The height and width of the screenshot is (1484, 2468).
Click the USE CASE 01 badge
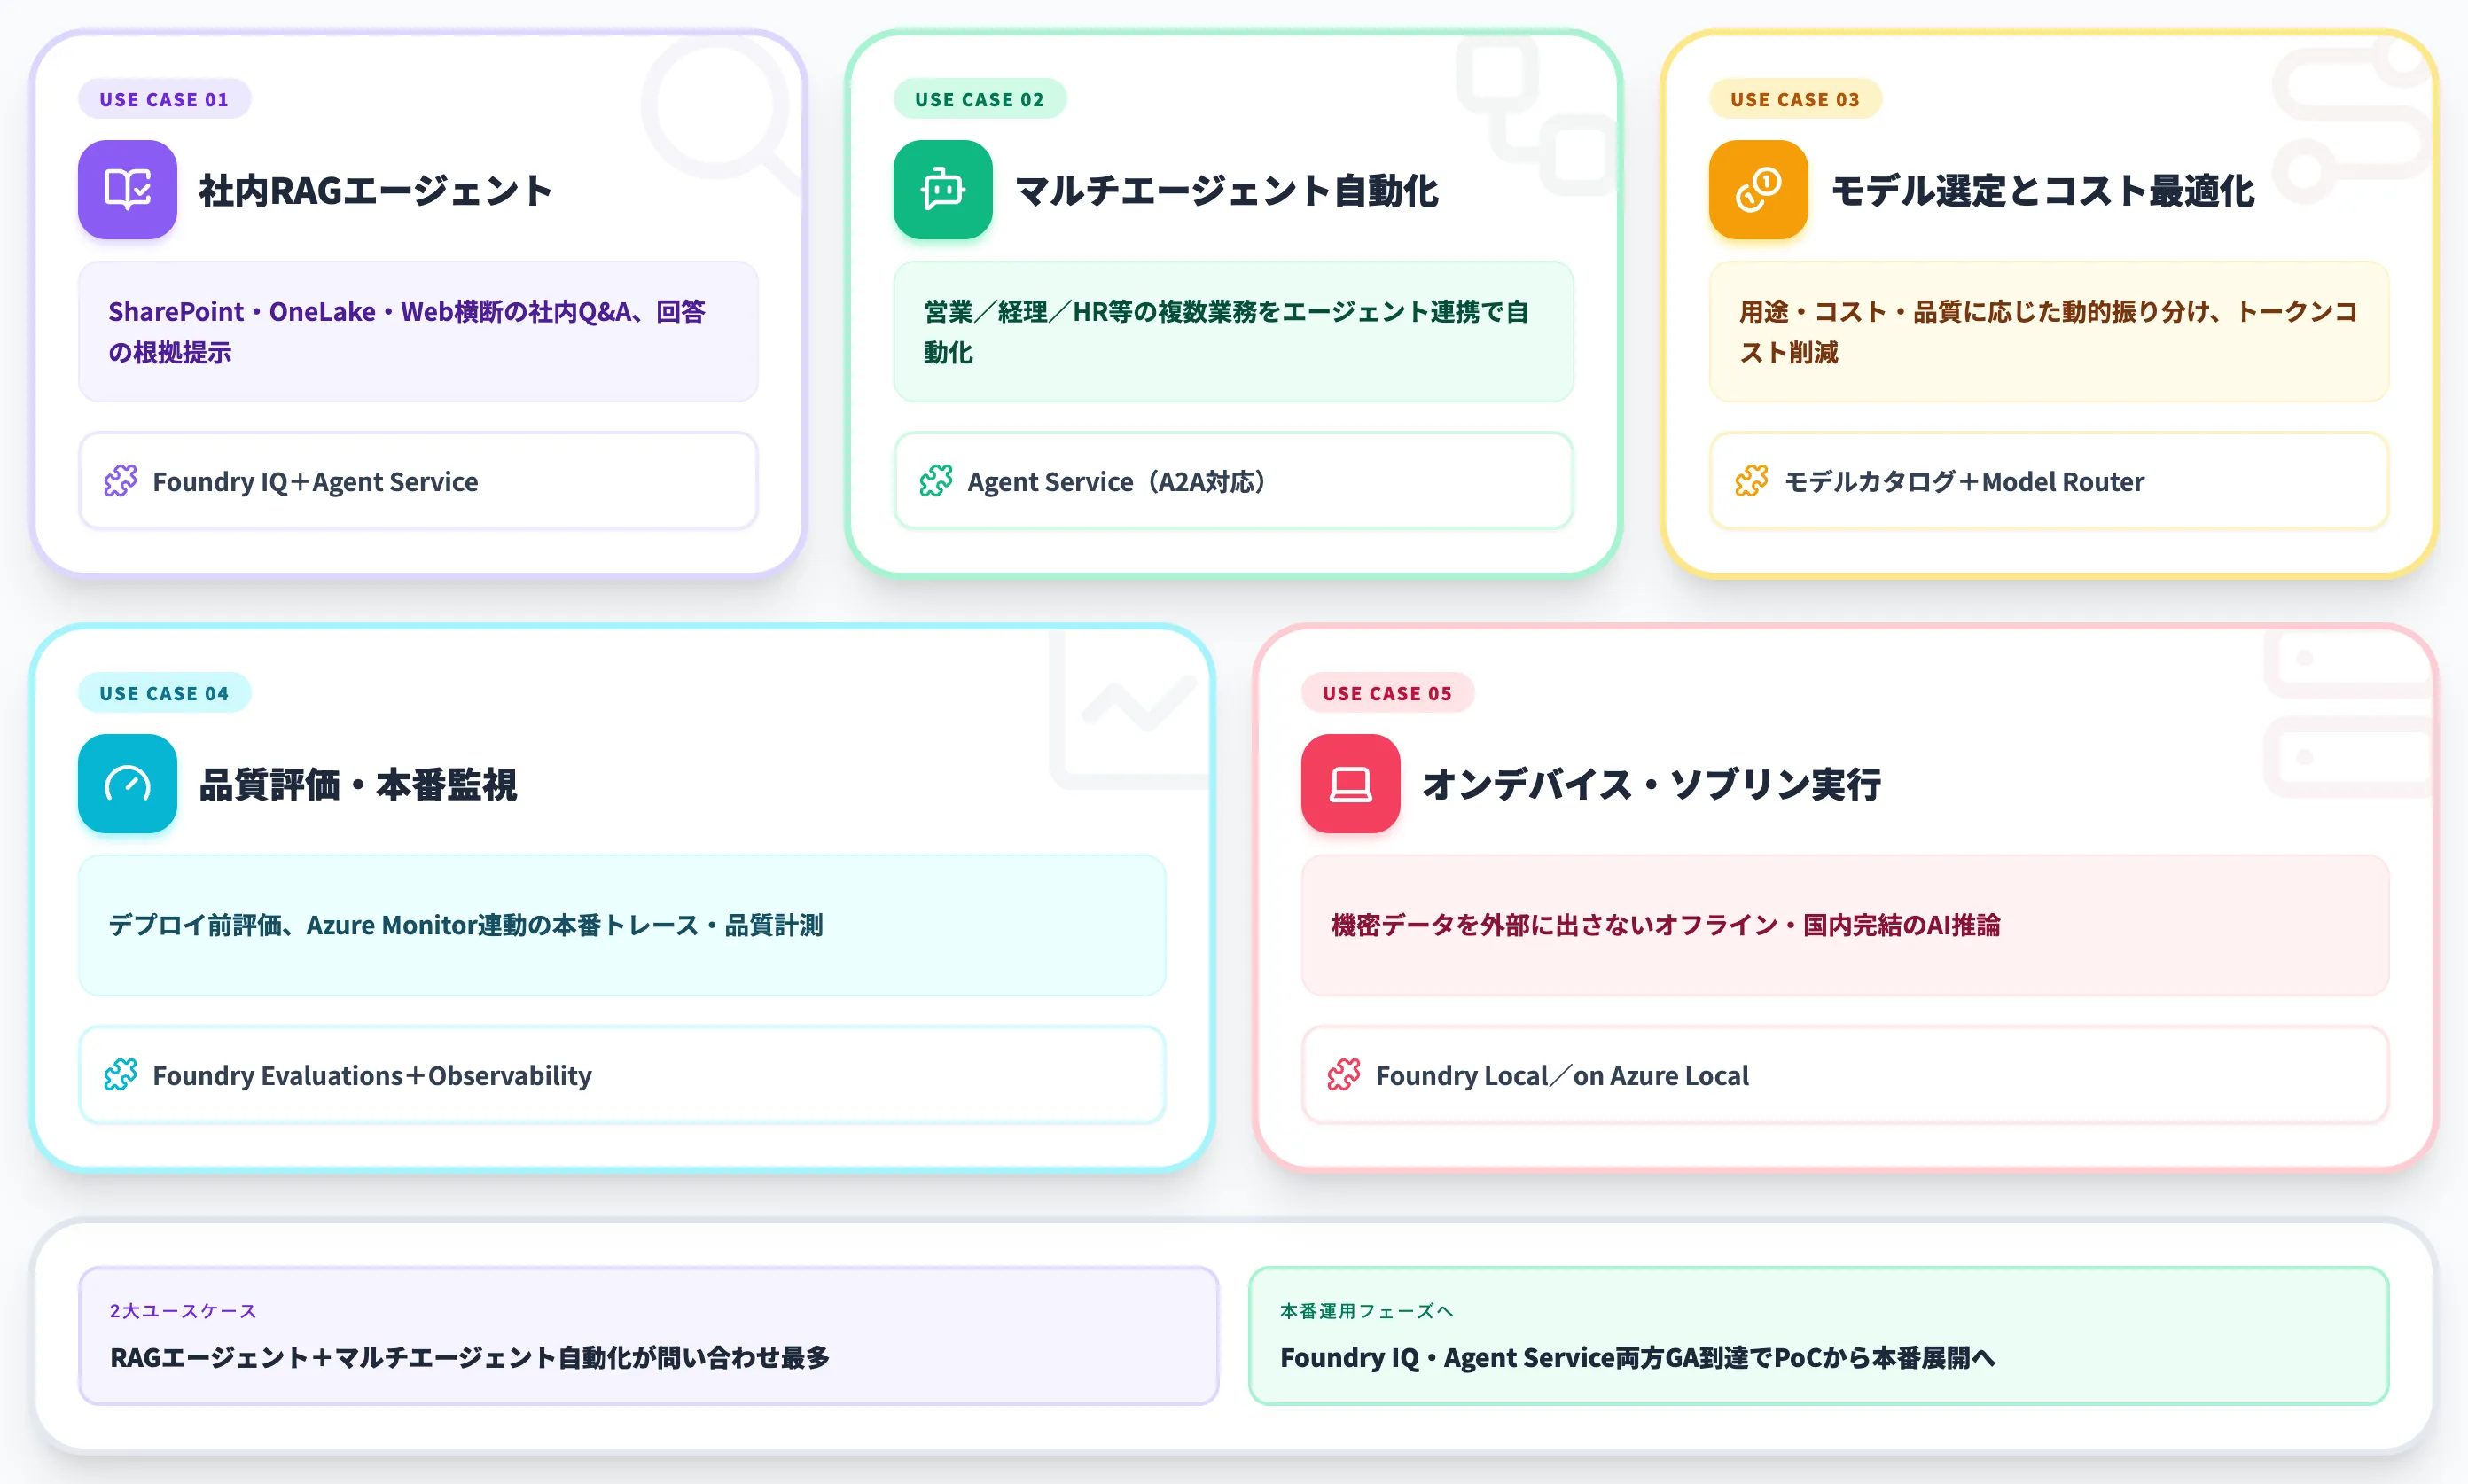click(164, 99)
